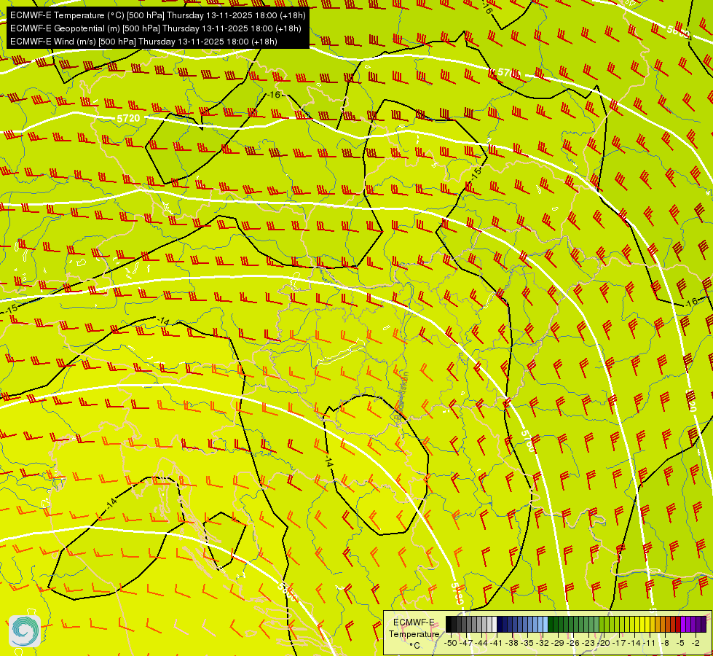Click the white swatch left of the navy swatches
Viewport: 713px width, 656px height.
click(x=495, y=624)
